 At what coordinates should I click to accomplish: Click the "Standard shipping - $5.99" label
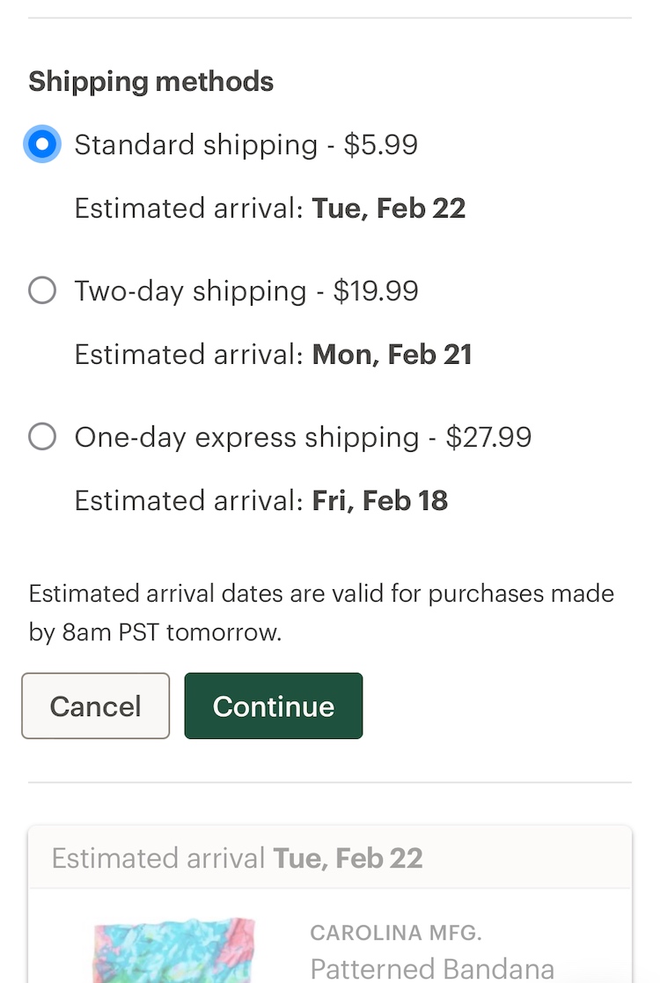[246, 144]
